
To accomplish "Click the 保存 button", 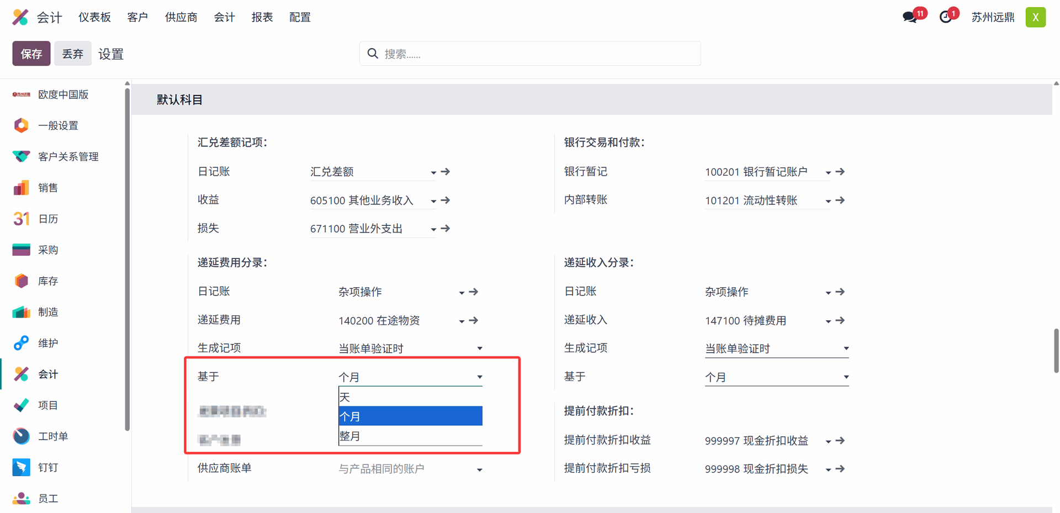I will click(31, 54).
